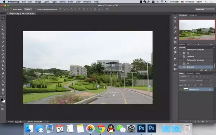Select the Clone Stamp tool
216x135 pixels.
click(x=3, y=50)
